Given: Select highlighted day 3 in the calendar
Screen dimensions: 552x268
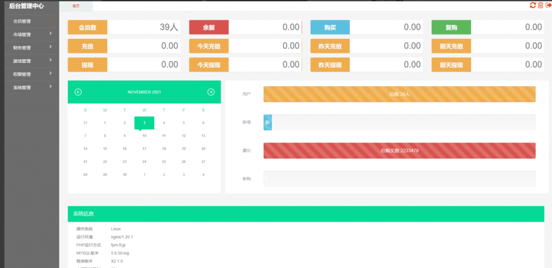Looking at the screenshot, I should tap(144, 123).
